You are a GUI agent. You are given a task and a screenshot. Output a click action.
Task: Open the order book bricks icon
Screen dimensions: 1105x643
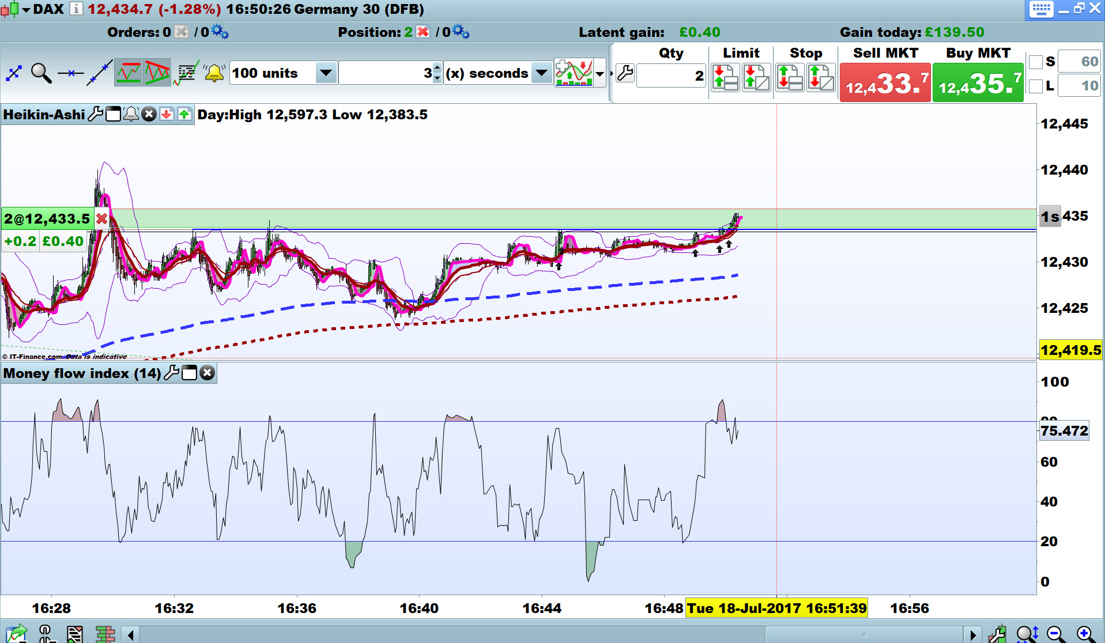tap(105, 634)
